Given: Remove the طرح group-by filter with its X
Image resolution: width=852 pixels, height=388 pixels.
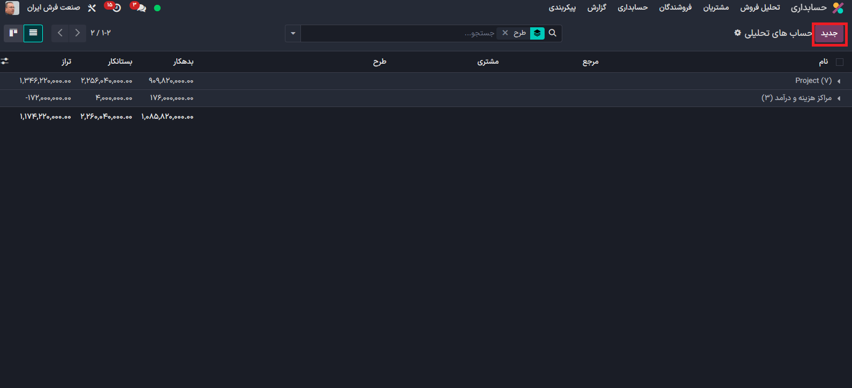Looking at the screenshot, I should click(x=505, y=33).
